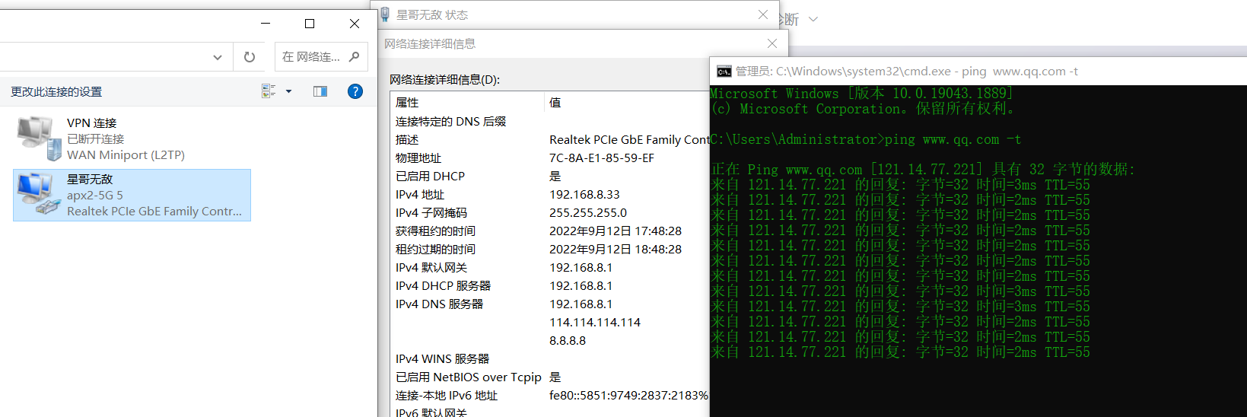
Task: Click the 星哥无敌 状态 window icon
Action: tap(385, 14)
